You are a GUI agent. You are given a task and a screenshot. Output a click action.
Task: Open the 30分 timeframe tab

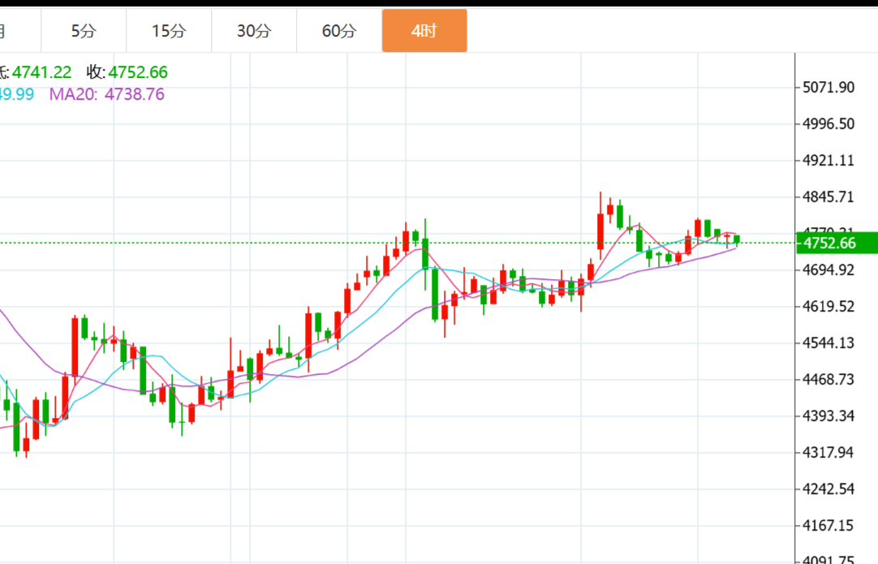tap(254, 32)
